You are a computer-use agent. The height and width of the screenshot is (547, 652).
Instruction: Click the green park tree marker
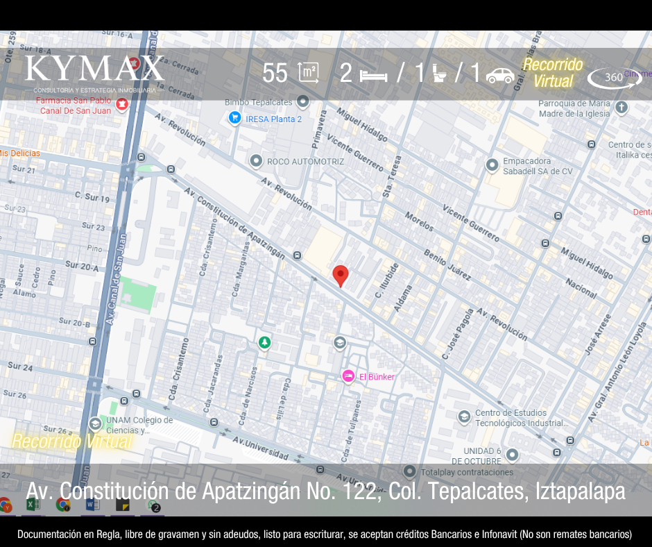264,342
